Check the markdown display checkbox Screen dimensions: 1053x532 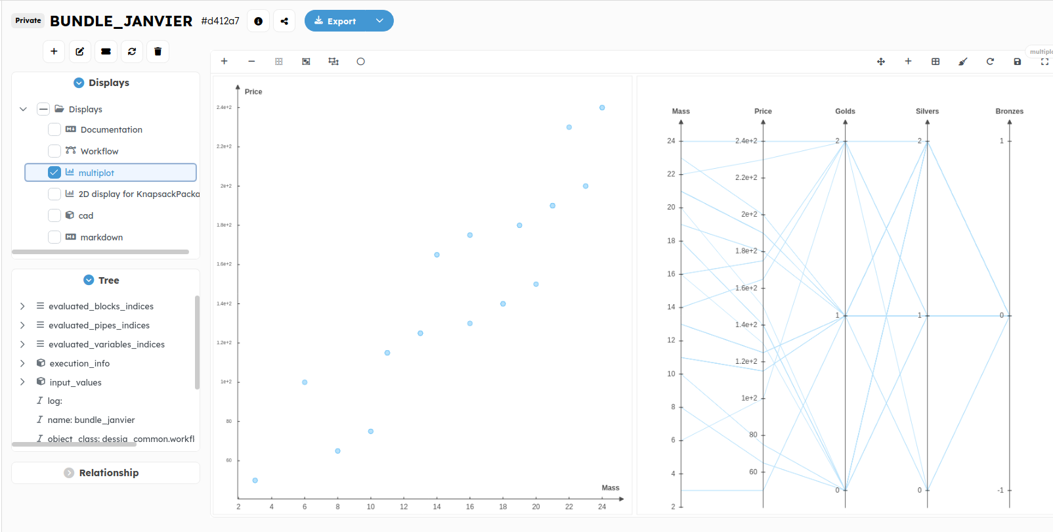(54, 237)
